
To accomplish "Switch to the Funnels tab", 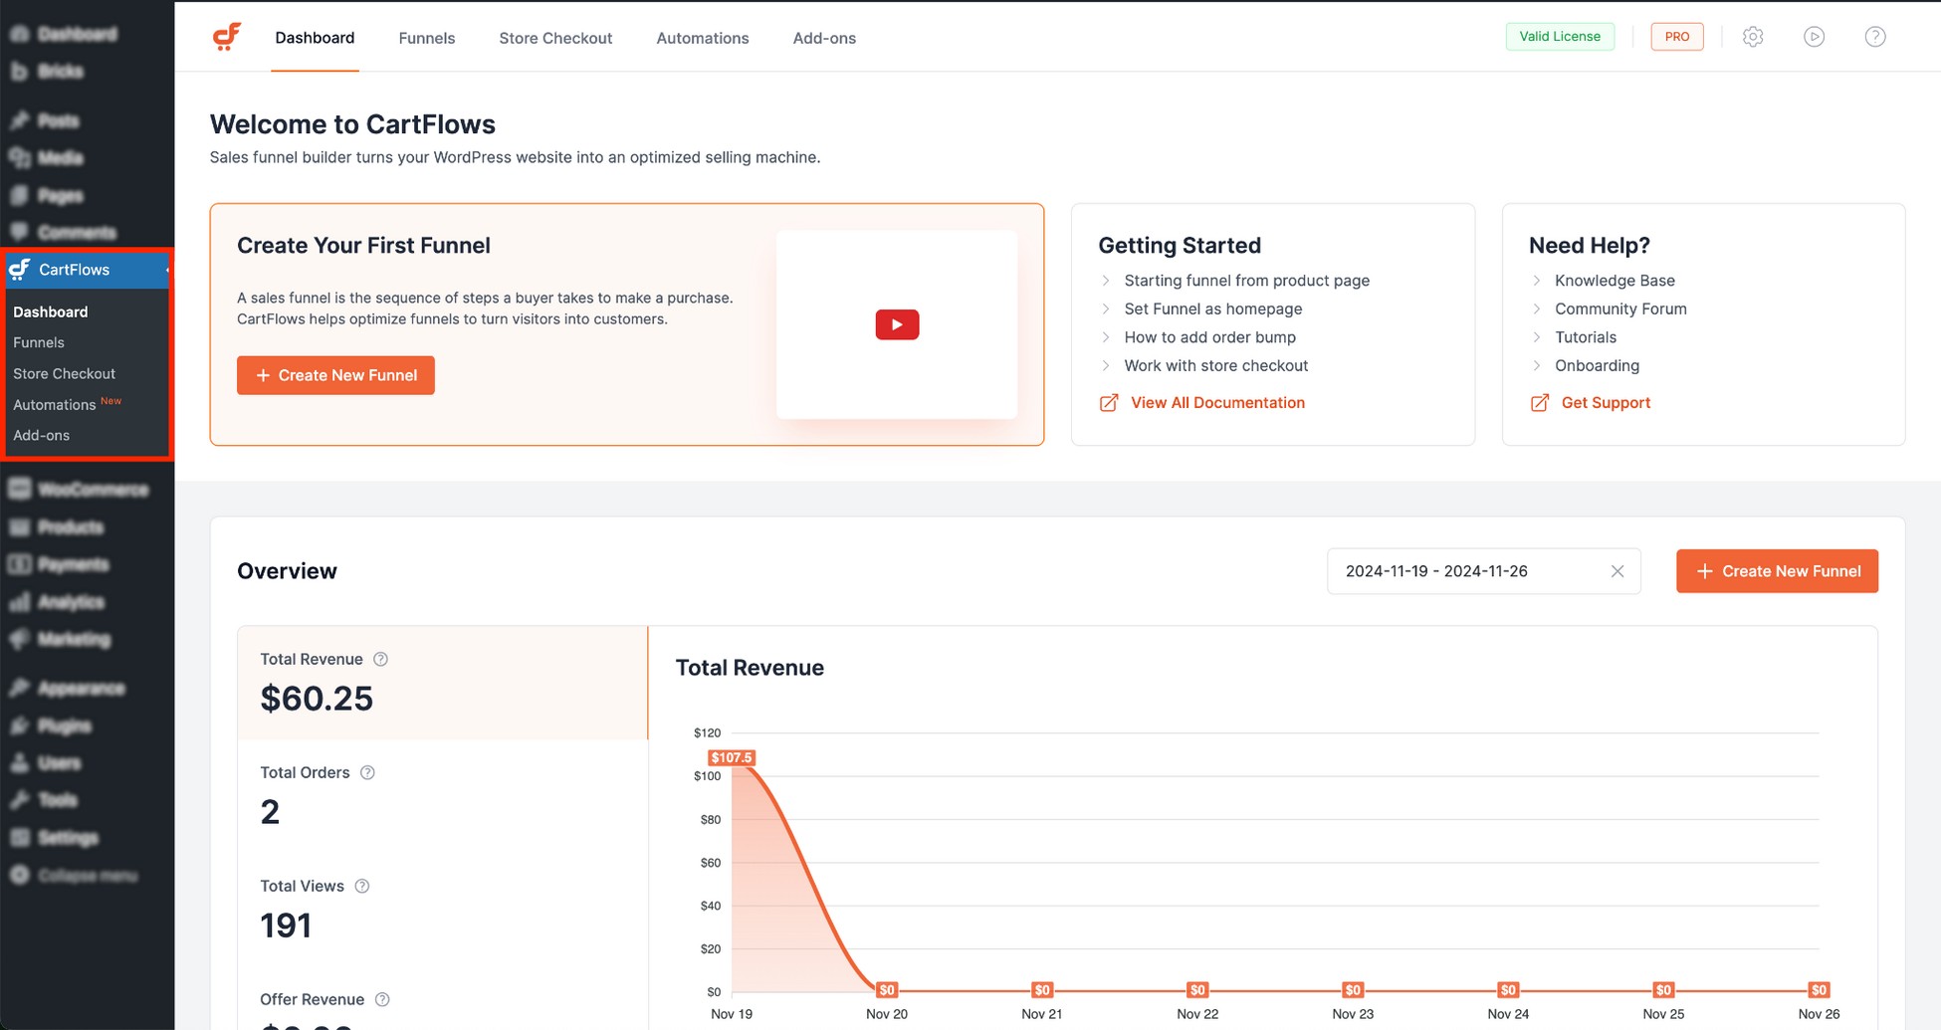I will (427, 38).
